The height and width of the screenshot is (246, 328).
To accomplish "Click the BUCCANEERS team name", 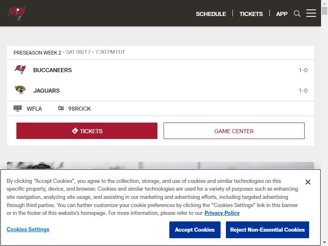I will (x=52, y=70).
